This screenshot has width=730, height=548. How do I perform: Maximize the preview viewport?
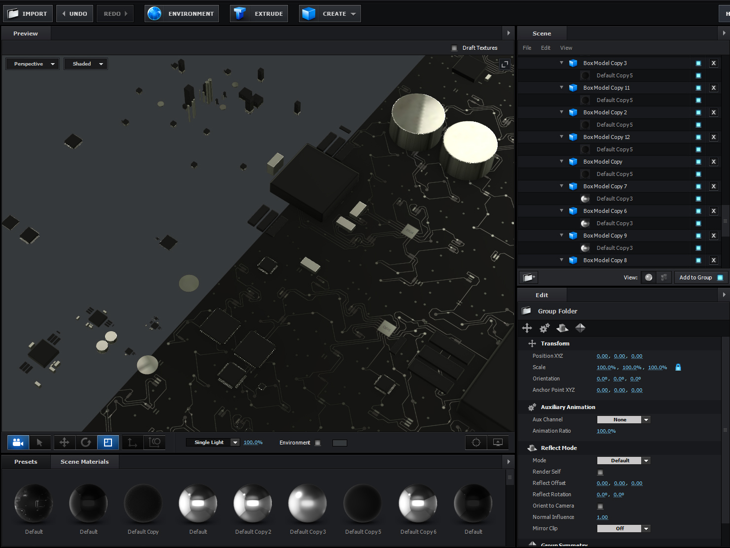pyautogui.click(x=505, y=64)
